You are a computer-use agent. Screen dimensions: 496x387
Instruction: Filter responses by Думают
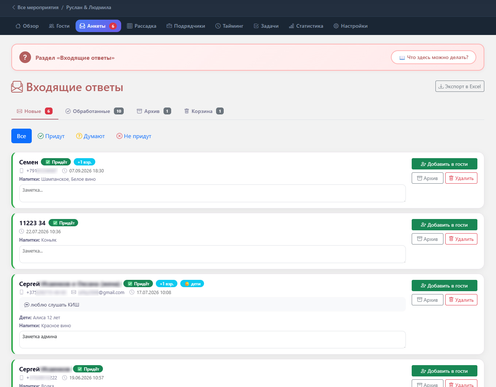click(x=90, y=136)
